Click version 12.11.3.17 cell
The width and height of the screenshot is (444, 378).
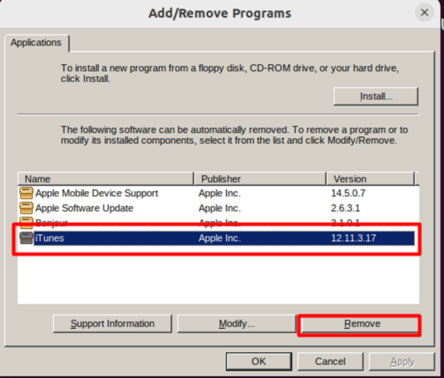pyautogui.click(x=354, y=238)
